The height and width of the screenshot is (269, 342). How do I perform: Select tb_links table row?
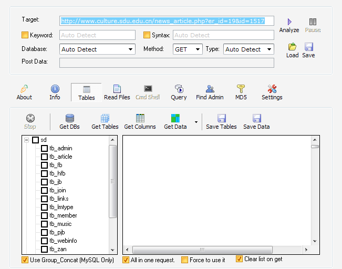(x=59, y=199)
